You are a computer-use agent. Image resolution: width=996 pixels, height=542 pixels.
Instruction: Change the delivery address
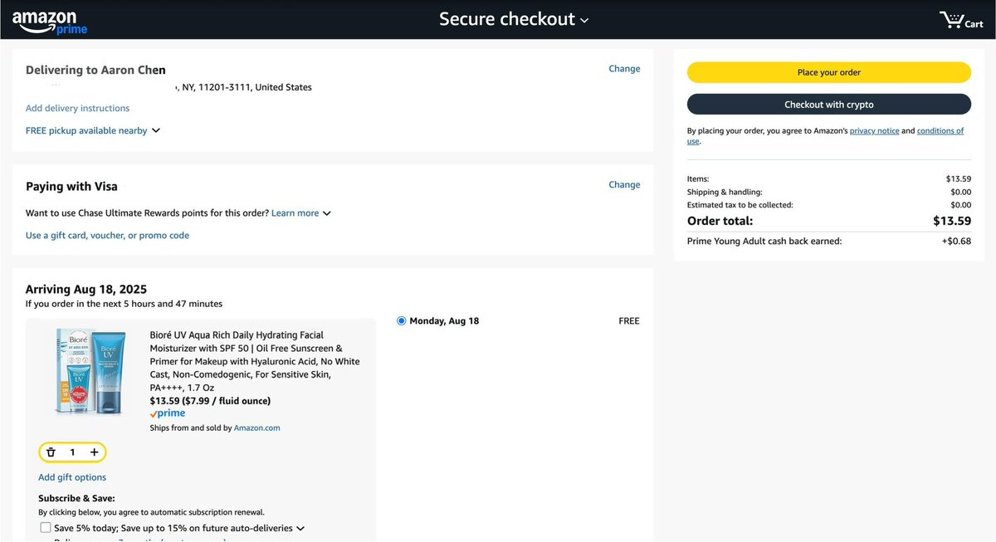624,69
